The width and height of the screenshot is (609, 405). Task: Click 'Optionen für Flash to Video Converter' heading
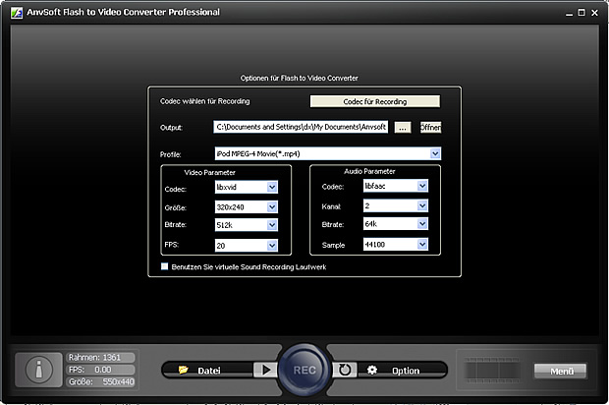pyautogui.click(x=299, y=78)
